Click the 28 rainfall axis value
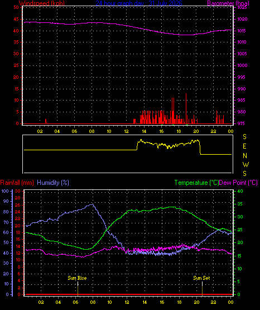Screen dimensions: 260x310 17,198
